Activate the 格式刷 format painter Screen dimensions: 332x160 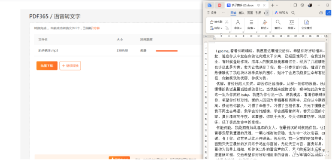[216, 22]
